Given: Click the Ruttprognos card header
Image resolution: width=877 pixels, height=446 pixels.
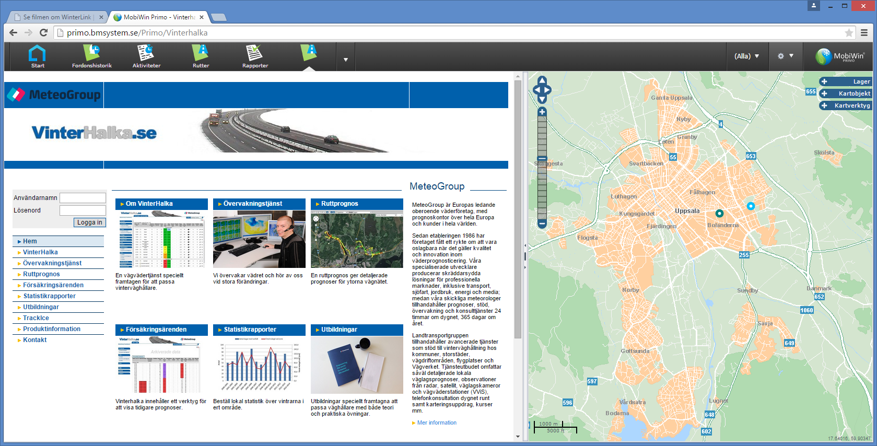Looking at the screenshot, I should click(357, 204).
